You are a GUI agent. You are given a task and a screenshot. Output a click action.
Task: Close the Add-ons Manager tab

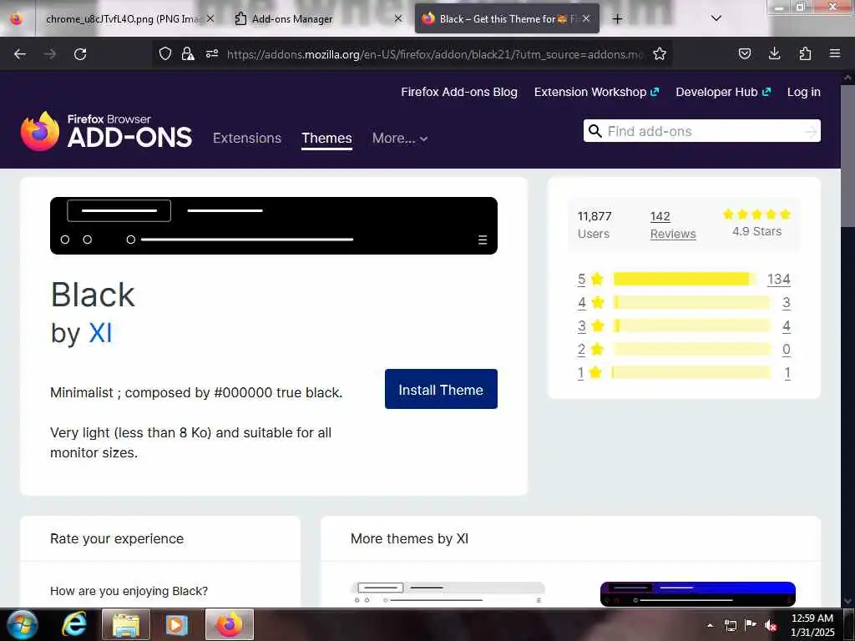398,18
